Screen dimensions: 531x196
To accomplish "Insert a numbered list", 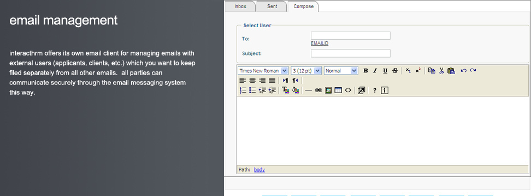I will [x=243, y=90].
